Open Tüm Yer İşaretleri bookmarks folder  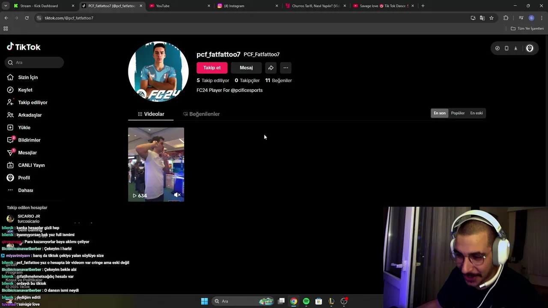tap(527, 29)
